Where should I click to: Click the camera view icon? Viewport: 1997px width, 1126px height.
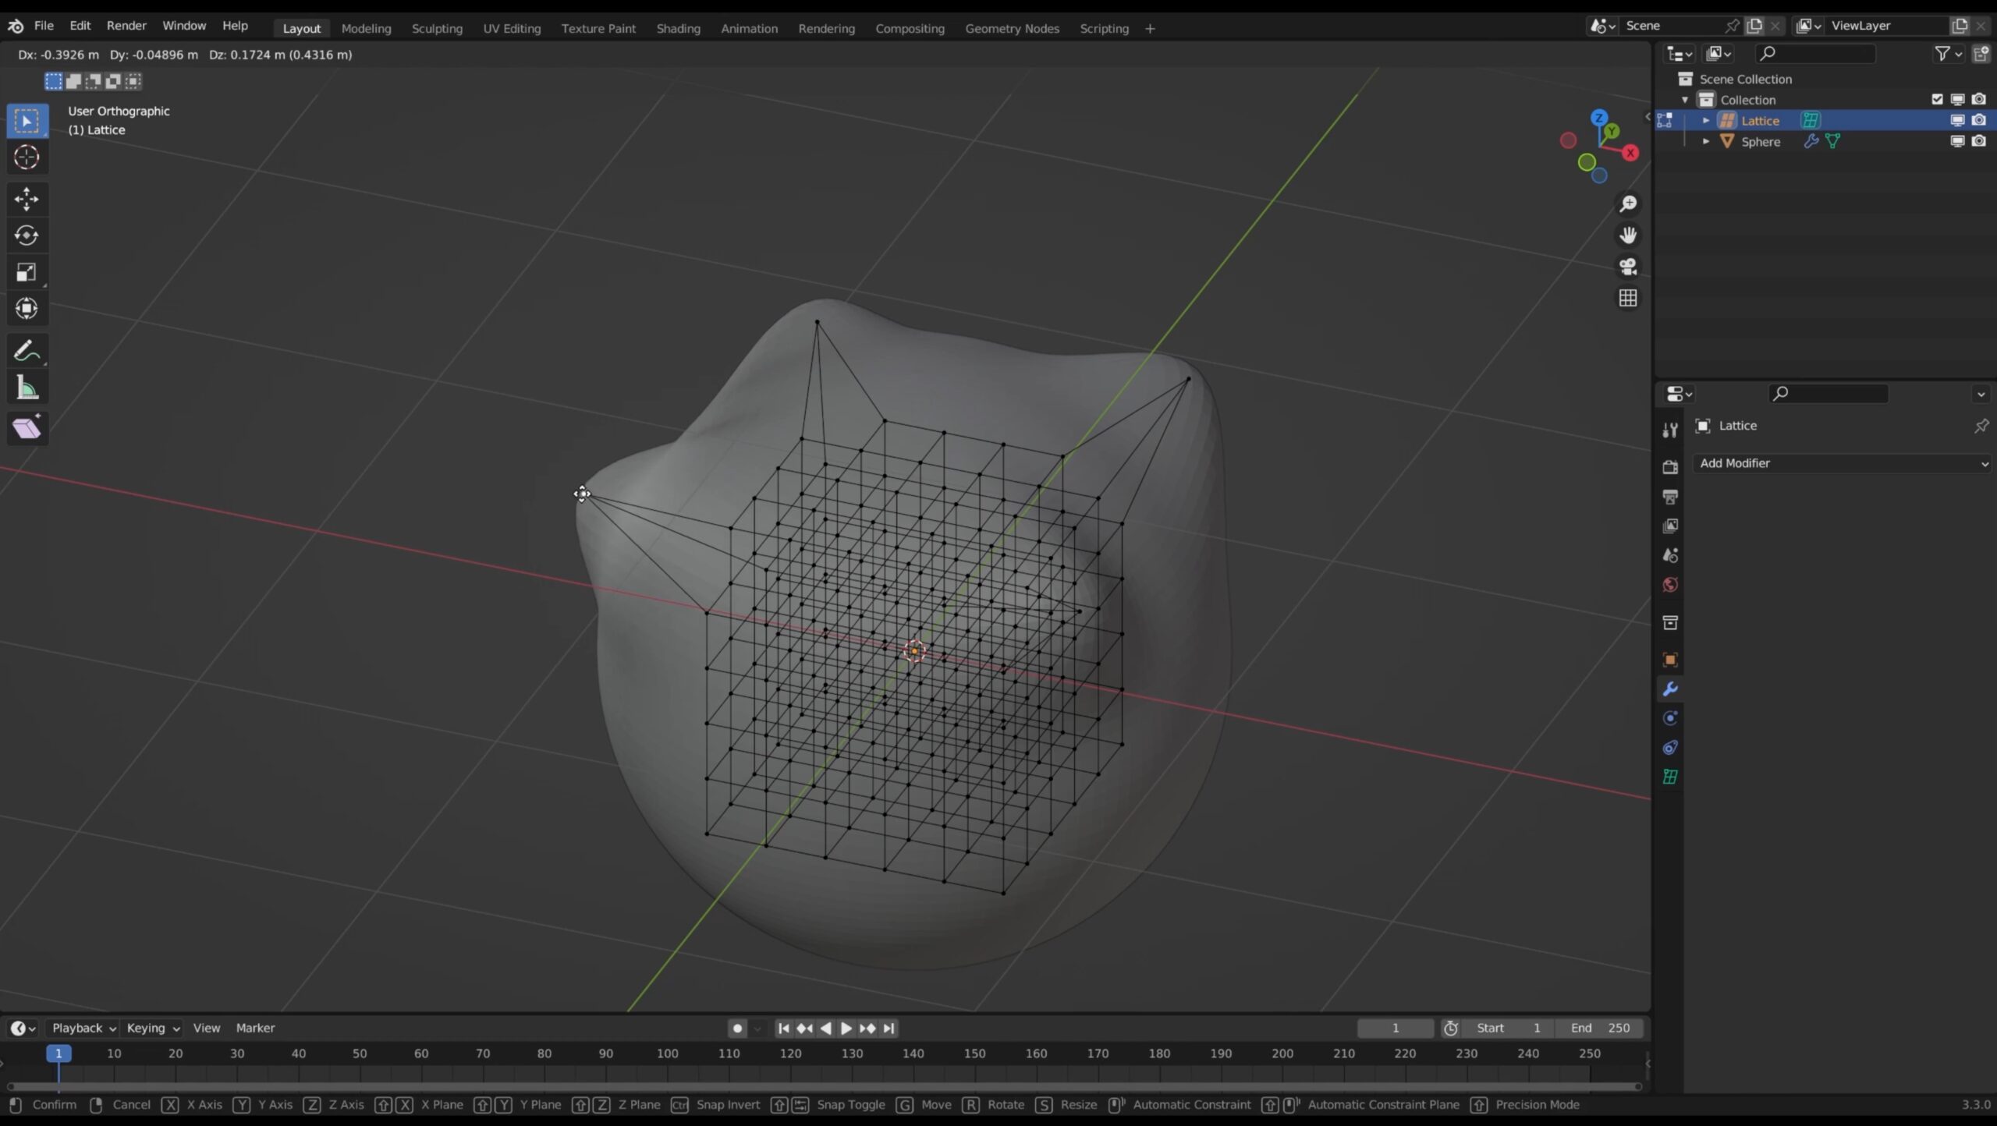click(x=1628, y=267)
